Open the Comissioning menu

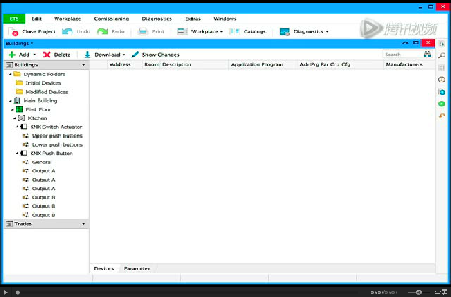pyautogui.click(x=111, y=19)
